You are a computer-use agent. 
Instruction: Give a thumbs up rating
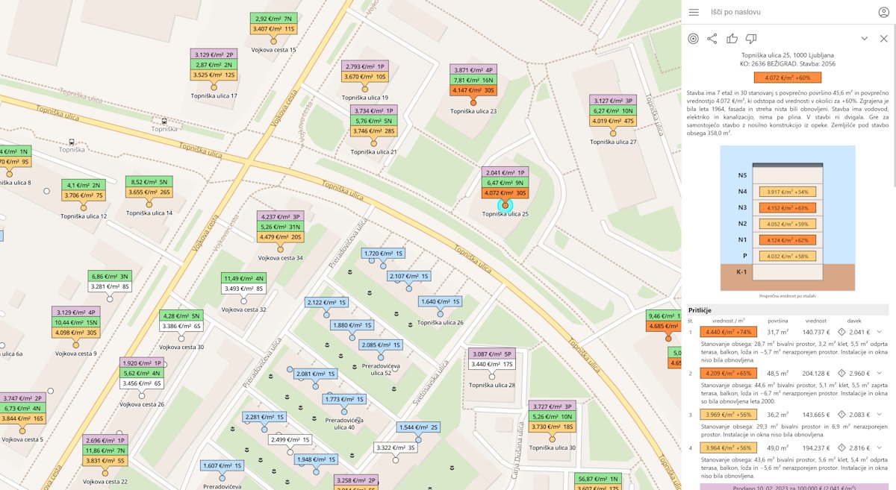tap(732, 39)
